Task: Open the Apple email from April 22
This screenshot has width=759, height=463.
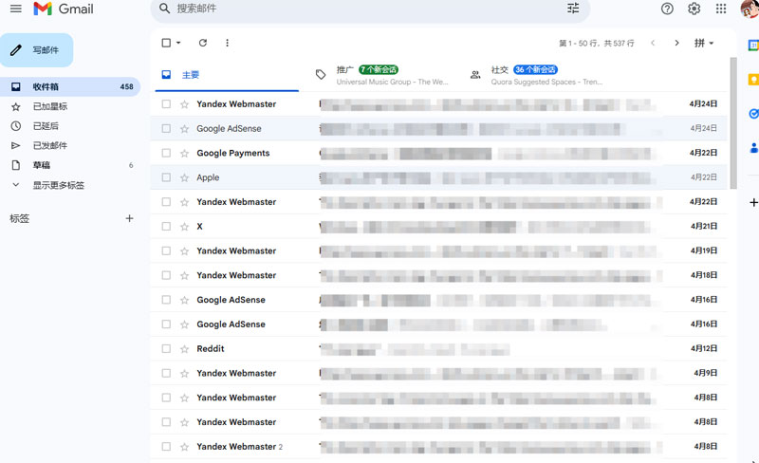Action: coord(438,177)
